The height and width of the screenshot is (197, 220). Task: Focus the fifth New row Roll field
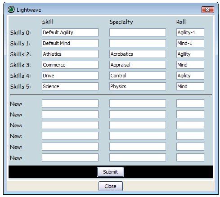[190, 147]
